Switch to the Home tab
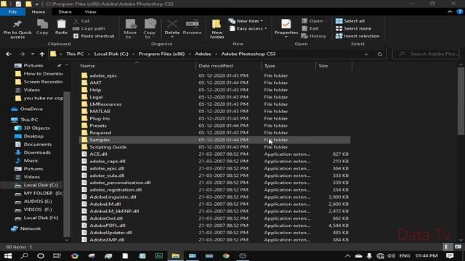Screen dimensions: 465x261 point(39,12)
